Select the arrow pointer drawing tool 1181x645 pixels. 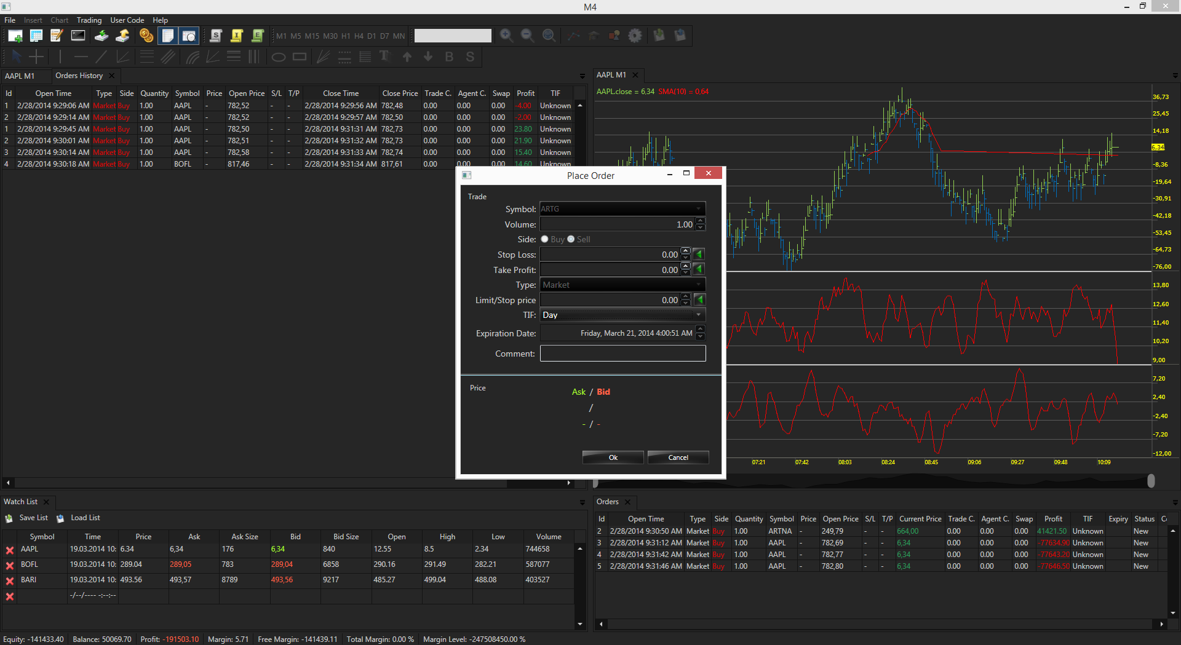coord(17,57)
